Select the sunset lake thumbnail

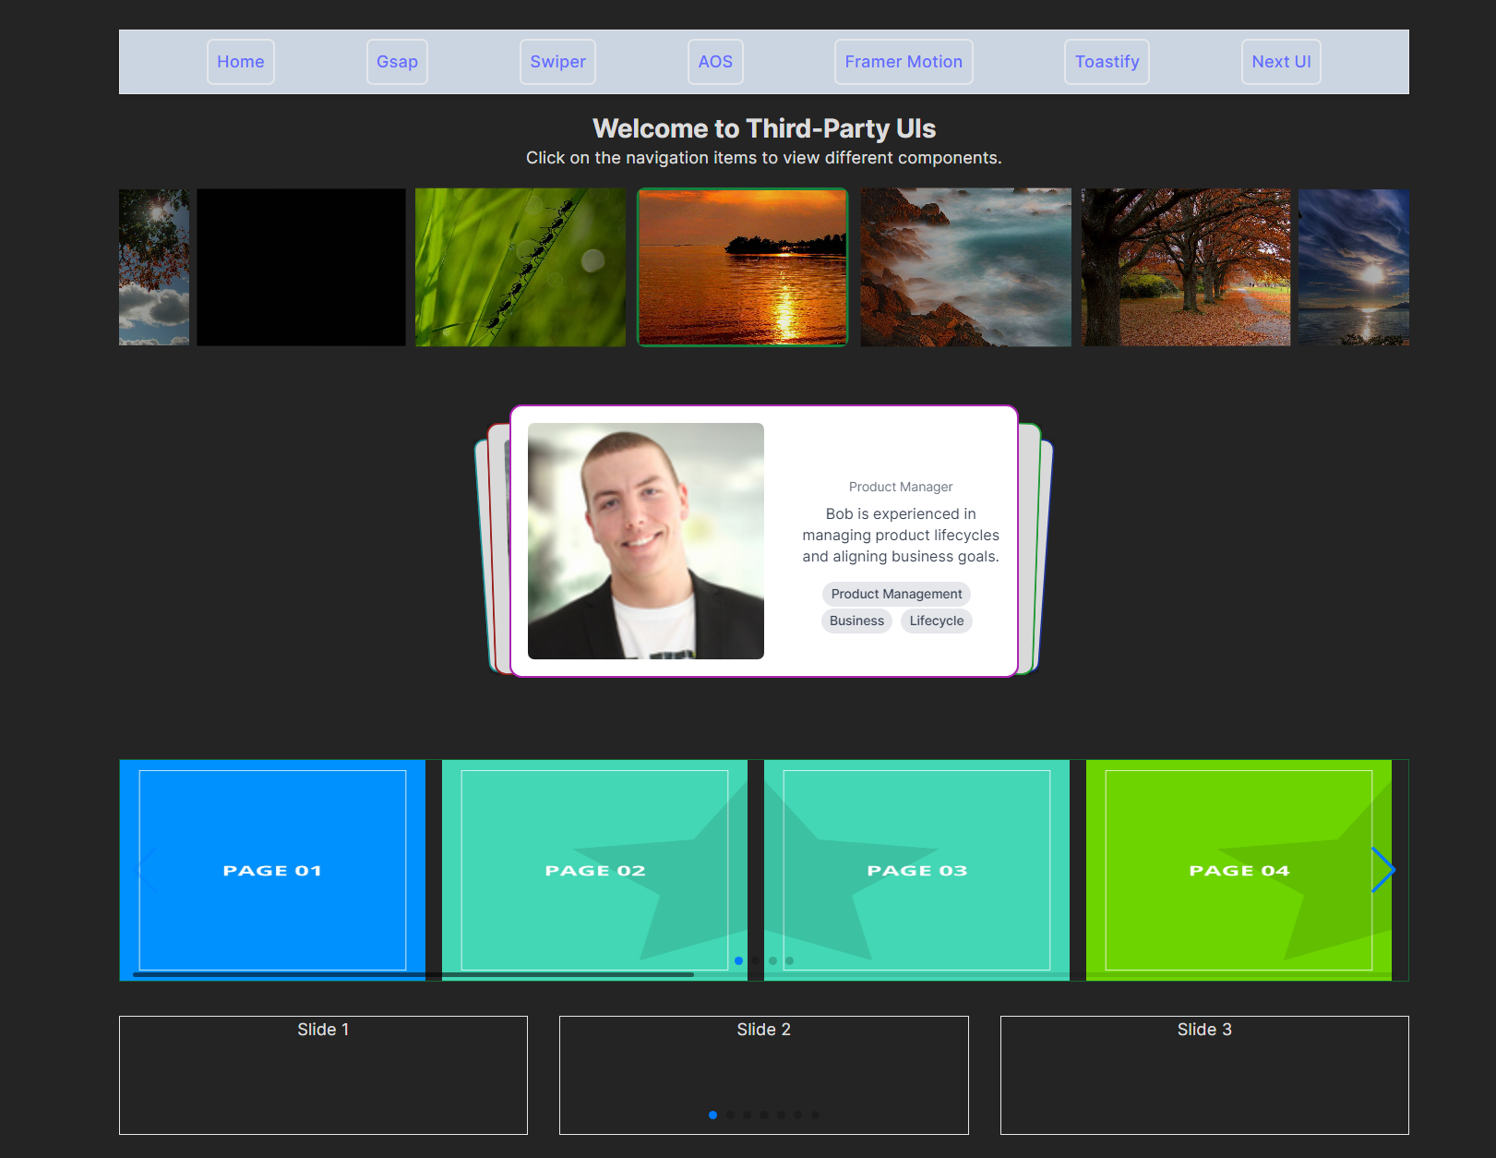click(742, 268)
